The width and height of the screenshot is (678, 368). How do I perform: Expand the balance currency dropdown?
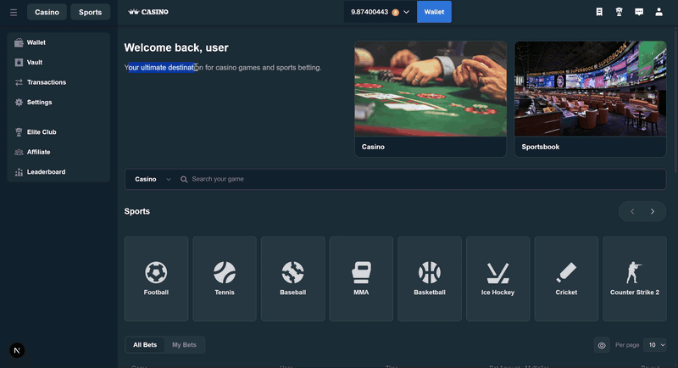[407, 12]
